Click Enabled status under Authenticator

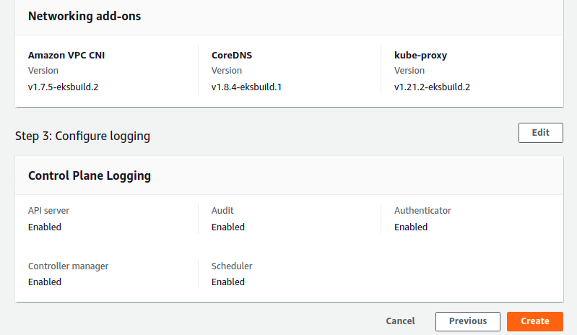point(411,227)
